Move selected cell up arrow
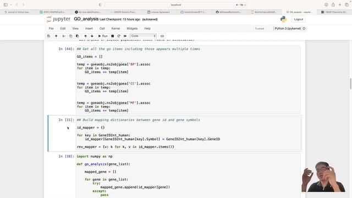This screenshot has width=352, height=198. tap(85, 36)
